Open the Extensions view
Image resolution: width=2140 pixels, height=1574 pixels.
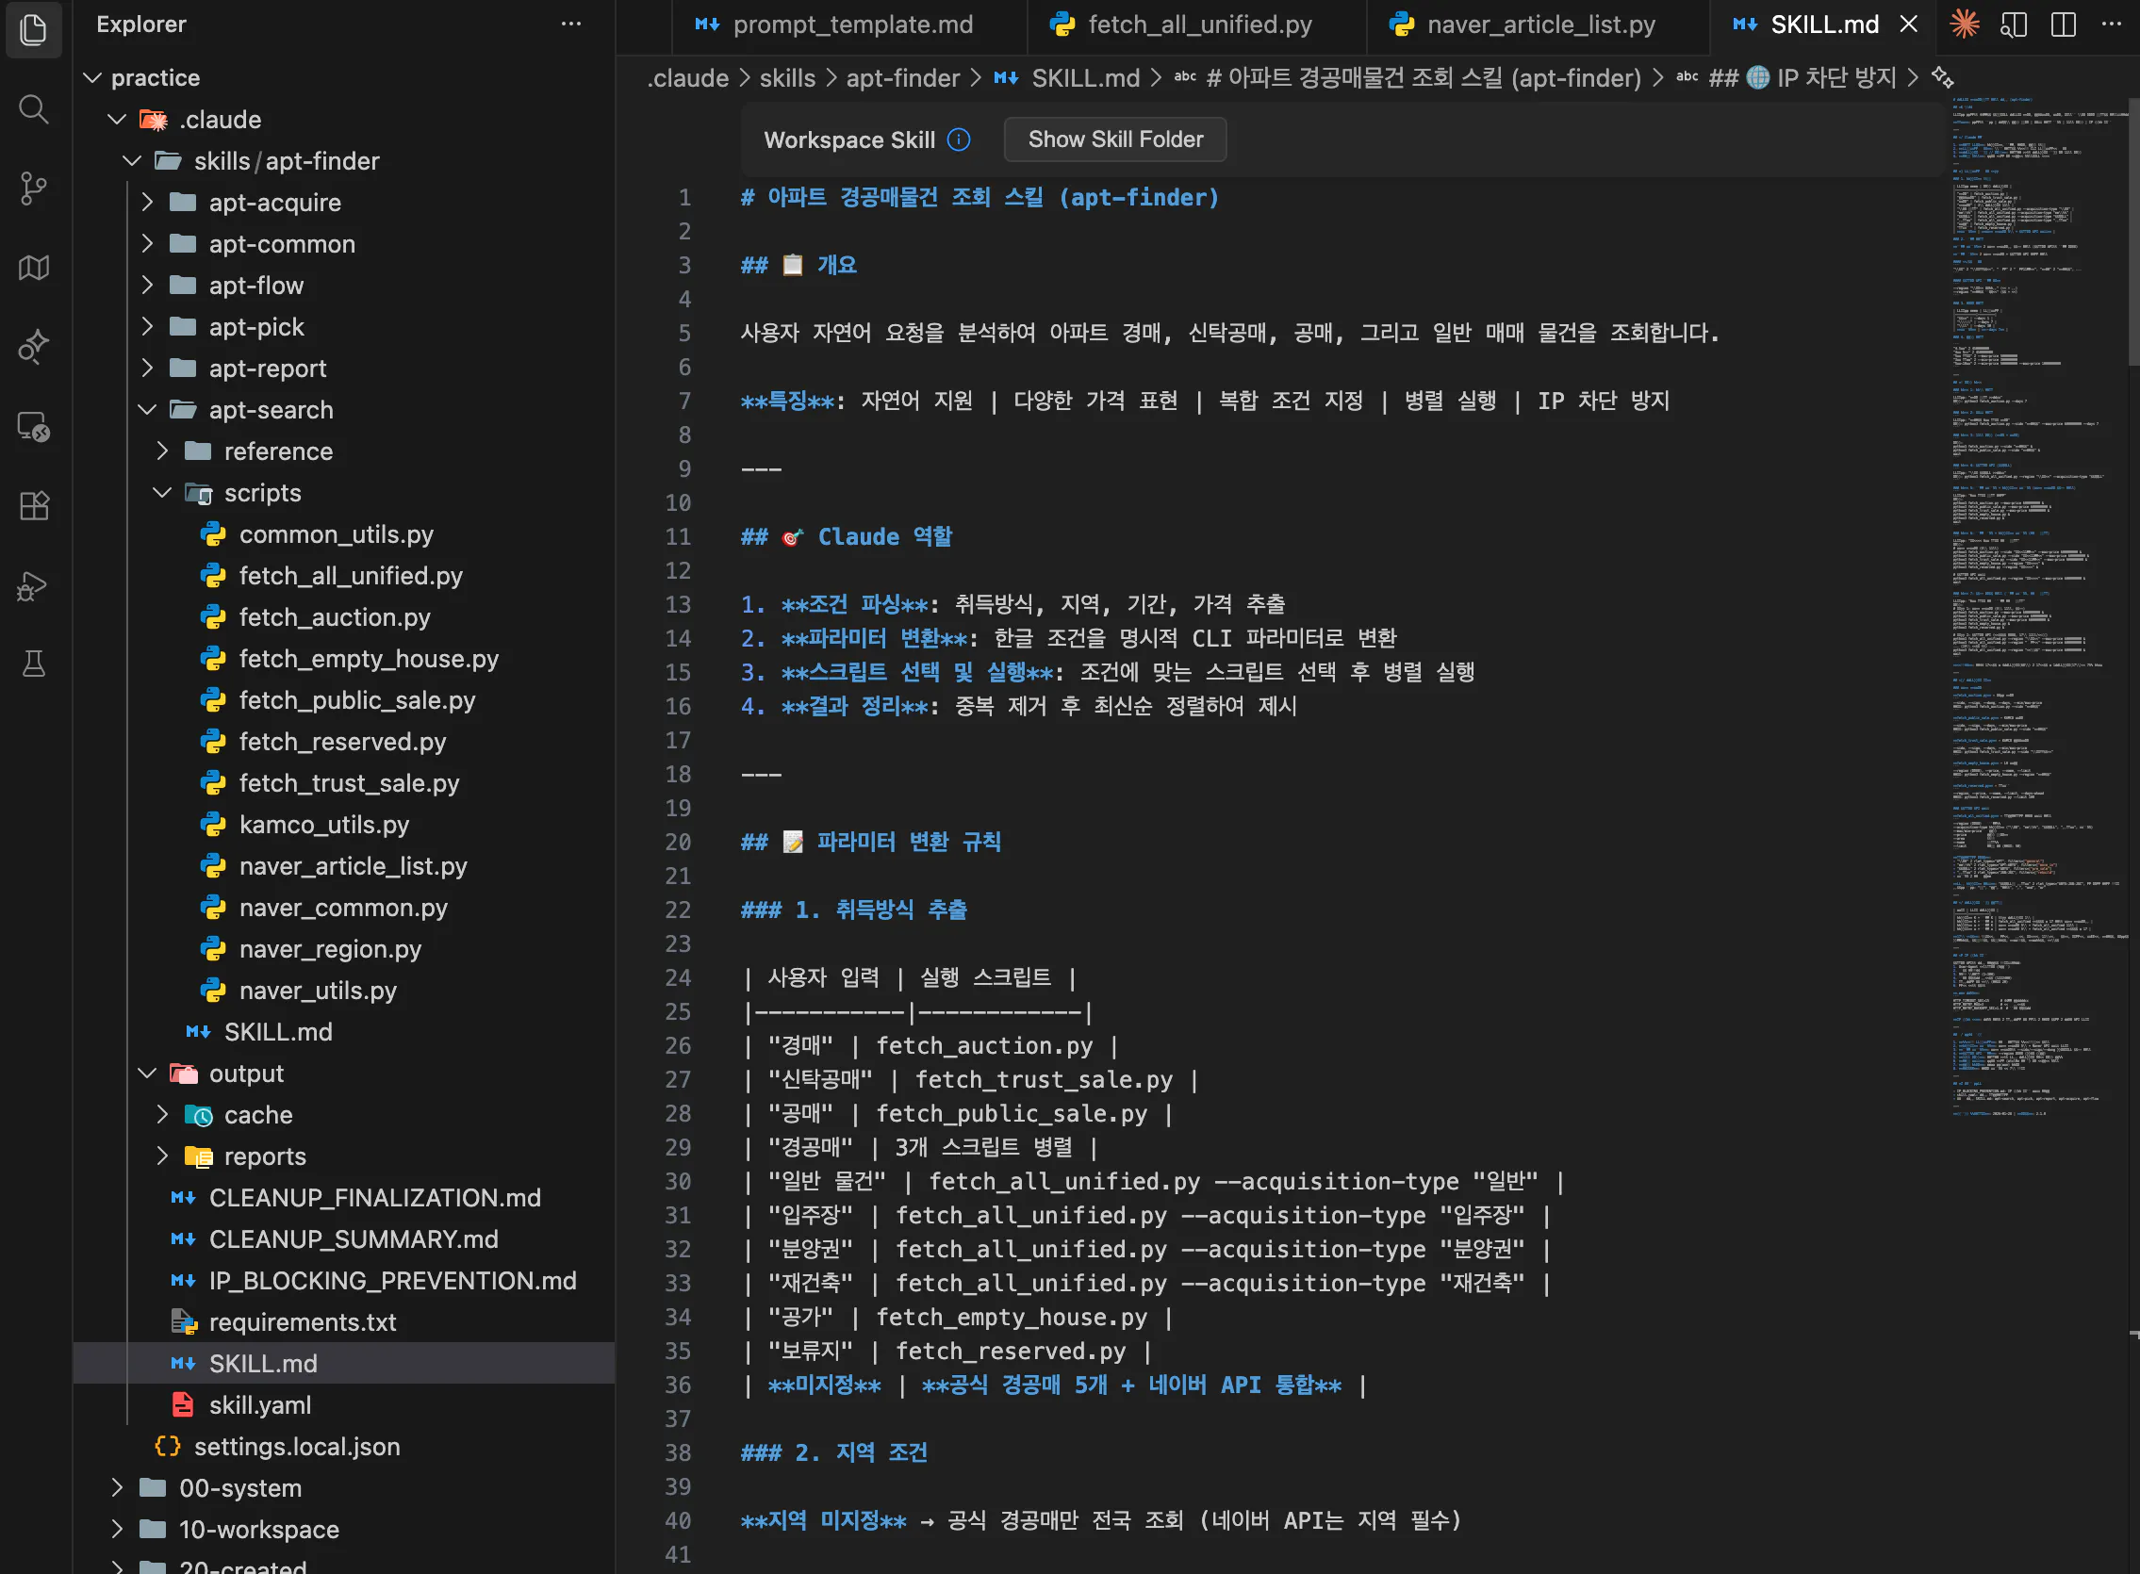point(33,505)
